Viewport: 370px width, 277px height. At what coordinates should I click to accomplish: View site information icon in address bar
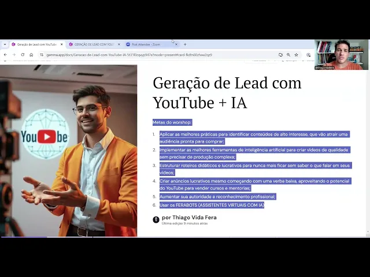point(42,55)
